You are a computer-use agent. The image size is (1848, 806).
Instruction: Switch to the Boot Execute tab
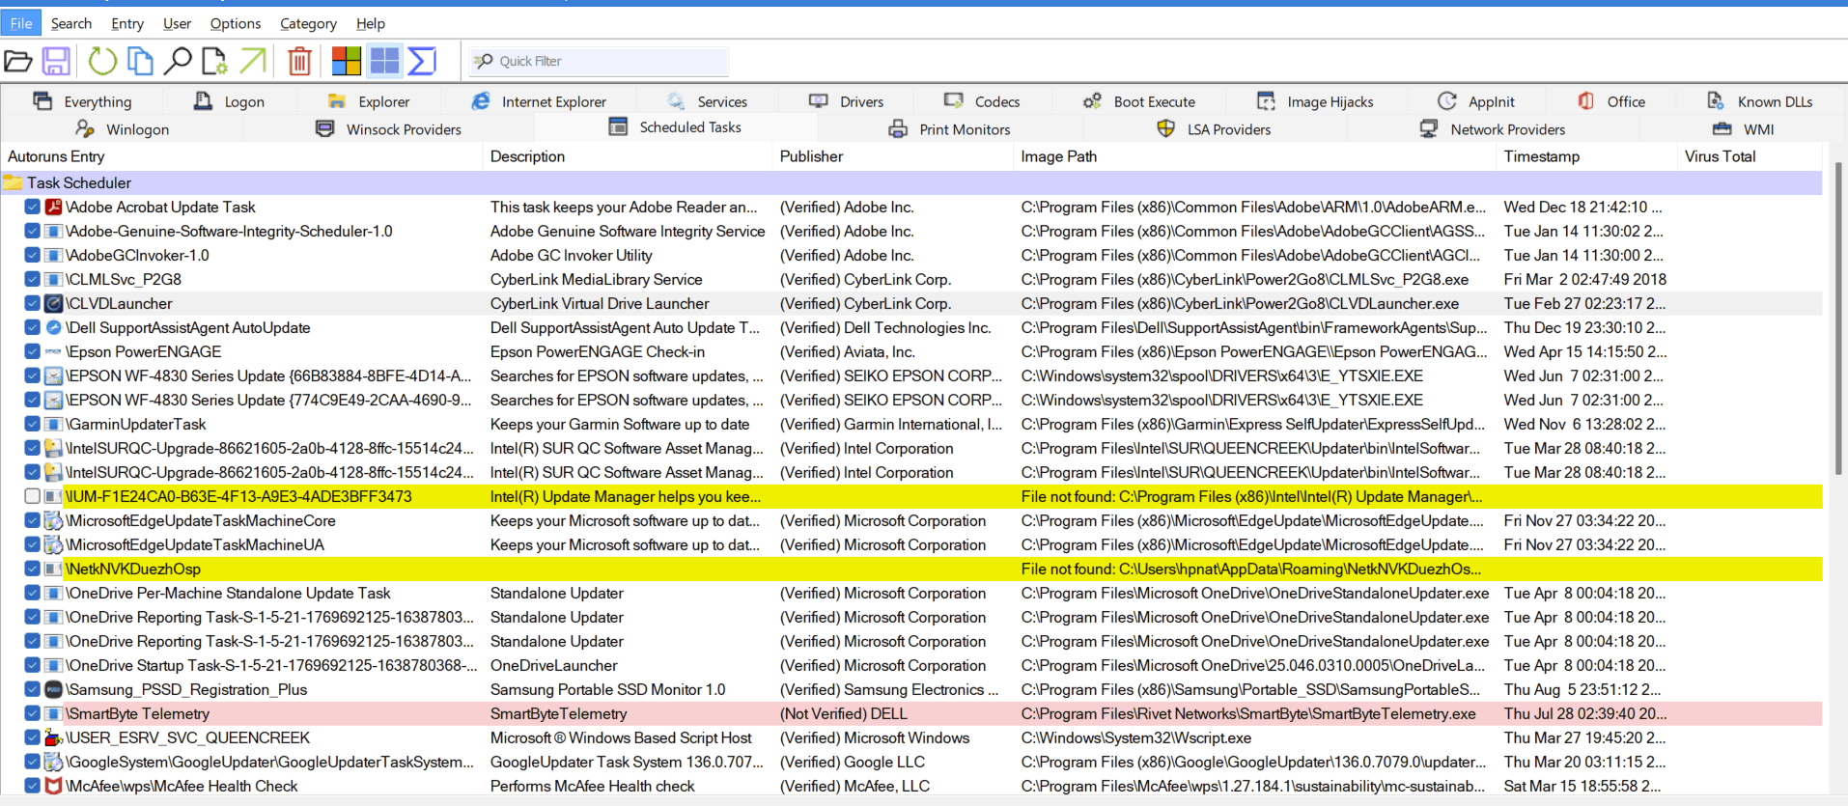click(1139, 101)
